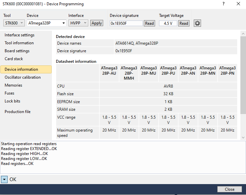This screenshot has width=246, height=195.
Task: Click the scroll down arrow
Action: pyautogui.click(x=243, y=137)
